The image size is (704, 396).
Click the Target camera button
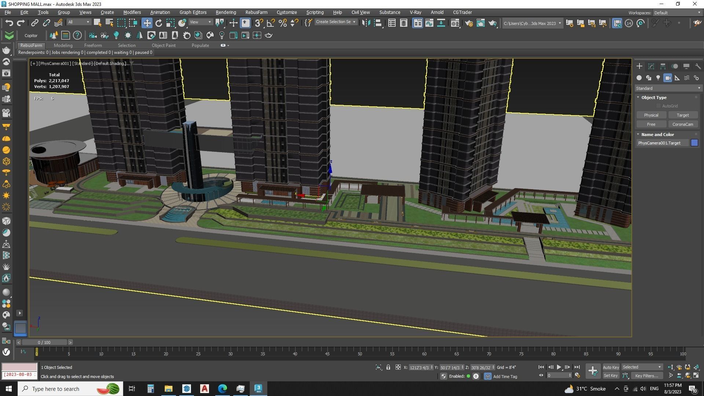(683, 115)
